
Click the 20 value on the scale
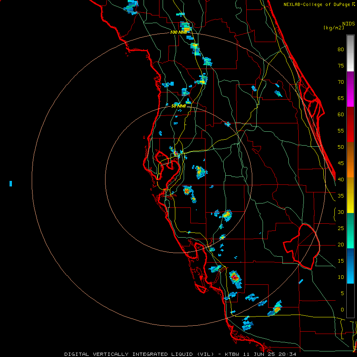tap(341, 244)
